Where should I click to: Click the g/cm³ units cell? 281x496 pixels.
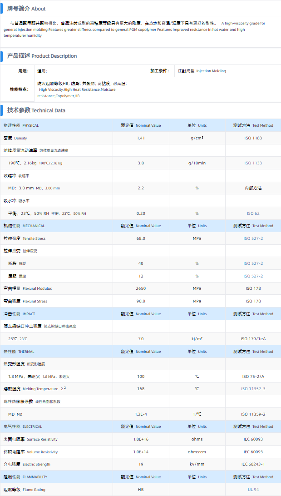click(197, 138)
